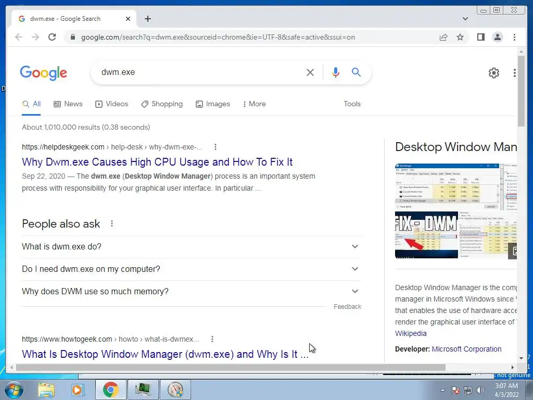Click the Google logo
533x400 pixels.
pyautogui.click(x=44, y=73)
